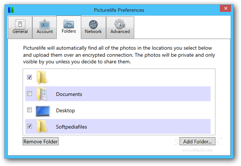Click the Folders tab folder icon
Image resolution: width=241 pixels, height=166 pixels.
[69, 24]
